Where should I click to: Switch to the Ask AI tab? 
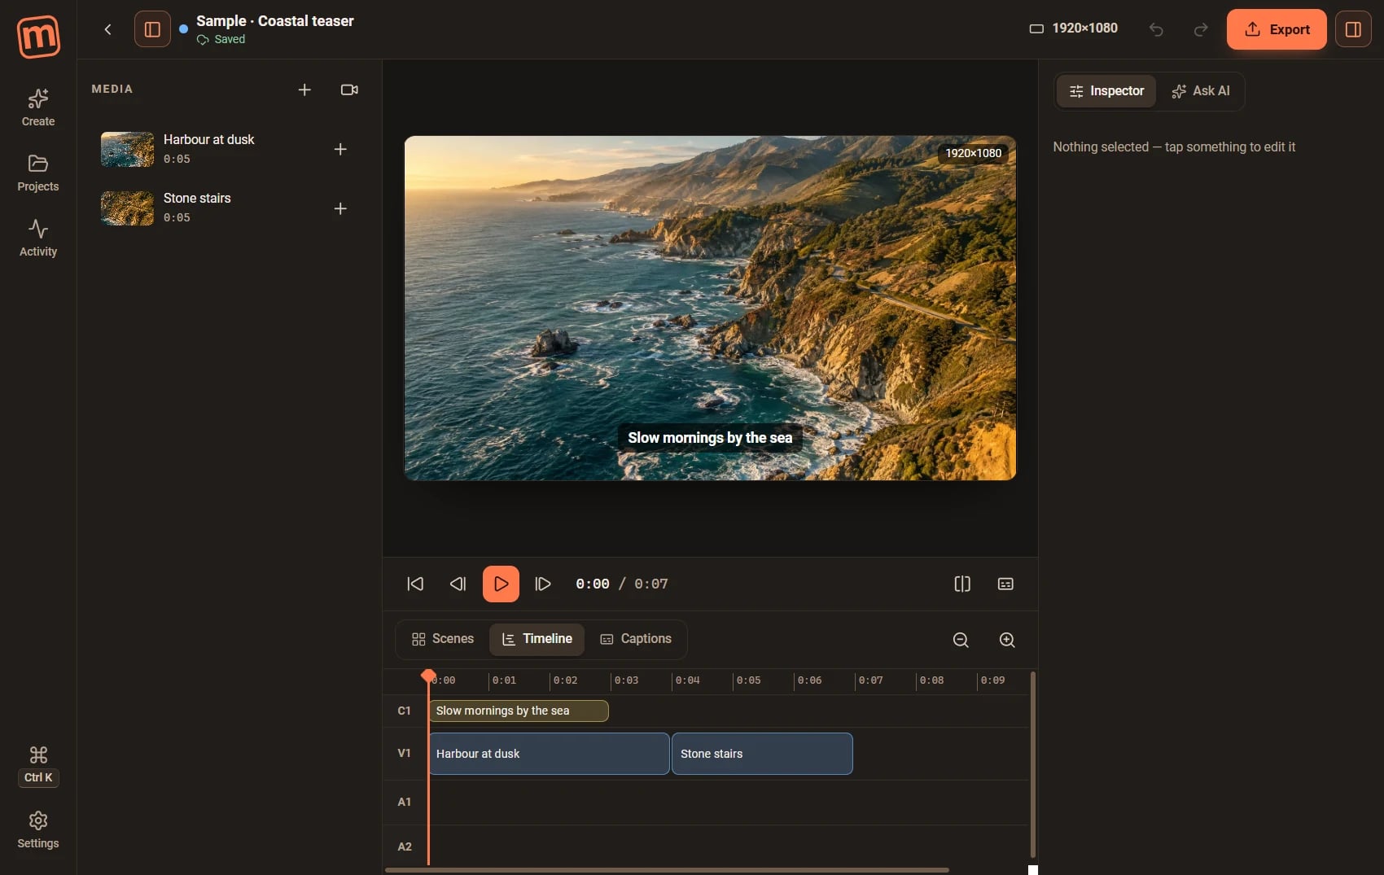click(x=1201, y=91)
